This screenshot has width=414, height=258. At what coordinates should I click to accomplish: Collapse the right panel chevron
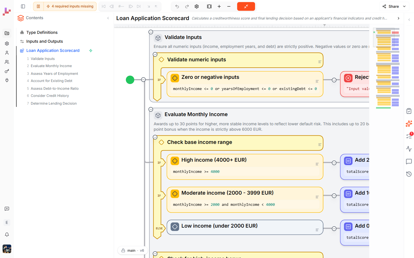tap(409, 20)
